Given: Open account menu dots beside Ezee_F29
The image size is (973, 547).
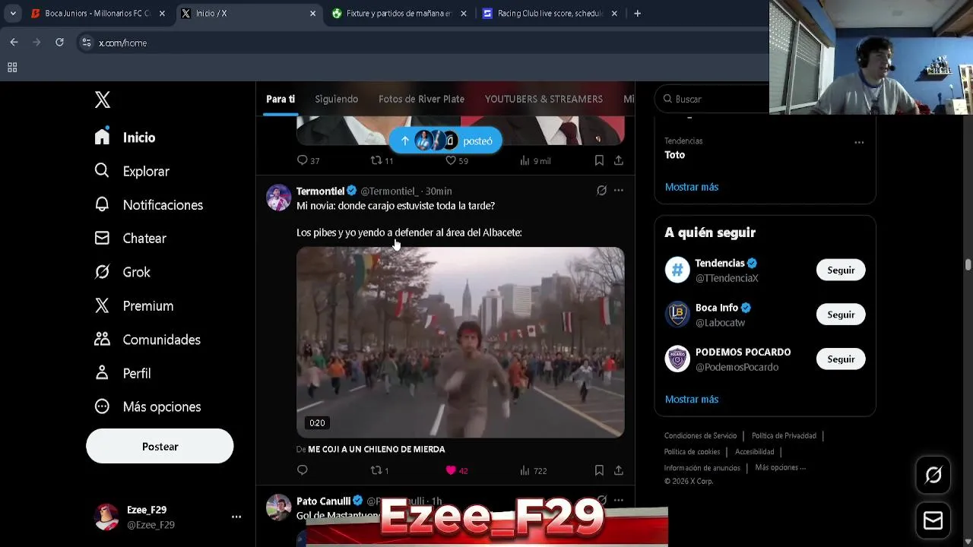Looking at the screenshot, I should coord(236,517).
